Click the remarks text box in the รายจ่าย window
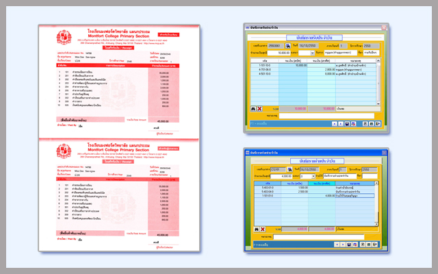This screenshot has height=274, width=438. [319, 237]
